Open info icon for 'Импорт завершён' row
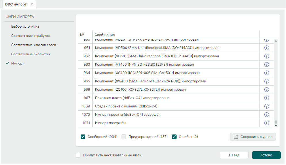This screenshot has height=165, width=286. (266, 123)
